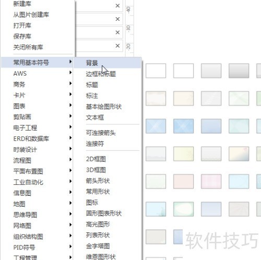The image size is (261, 260).
Task: Open the 组织结构图 category
Action: coord(28,237)
